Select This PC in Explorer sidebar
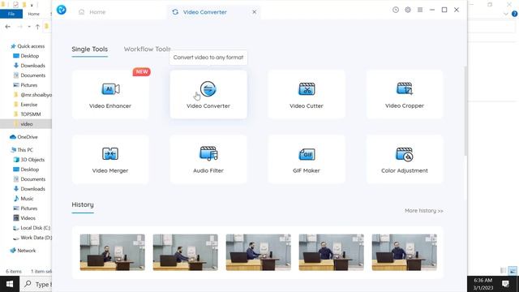The width and height of the screenshot is (519, 292). pos(22,149)
